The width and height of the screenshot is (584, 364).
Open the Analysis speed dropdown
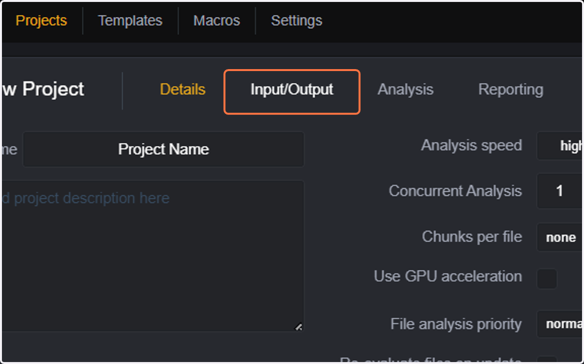[560, 146]
